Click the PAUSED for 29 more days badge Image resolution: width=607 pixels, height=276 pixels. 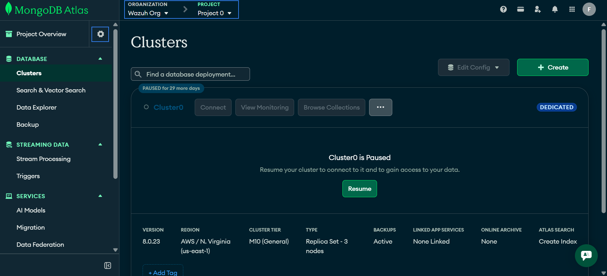(171, 88)
